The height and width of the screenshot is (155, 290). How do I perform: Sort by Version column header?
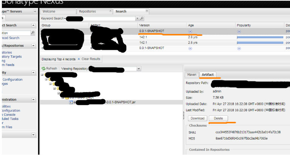[162, 25]
